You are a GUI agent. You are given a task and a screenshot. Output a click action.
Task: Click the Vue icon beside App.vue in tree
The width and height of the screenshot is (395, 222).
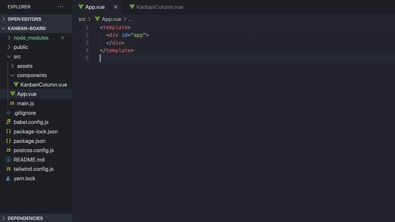(x=12, y=94)
